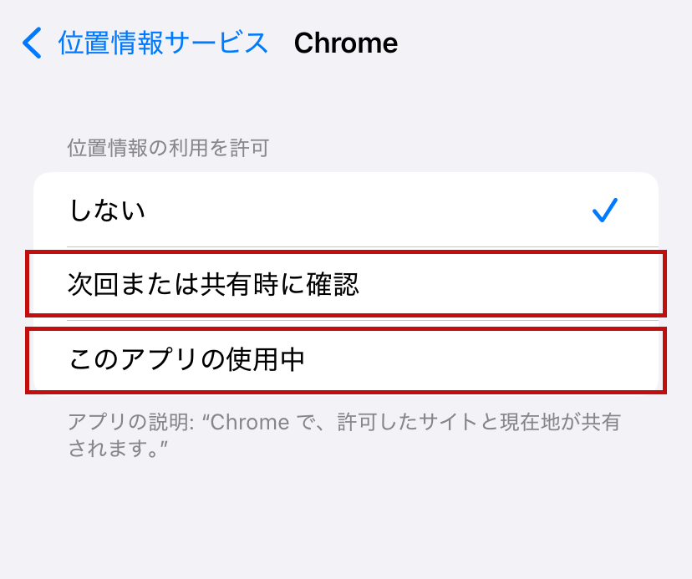Click the word Chrome in the description

pos(249,423)
